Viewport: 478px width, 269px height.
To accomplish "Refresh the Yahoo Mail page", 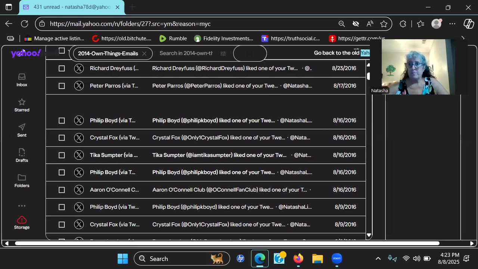I will [25, 24].
